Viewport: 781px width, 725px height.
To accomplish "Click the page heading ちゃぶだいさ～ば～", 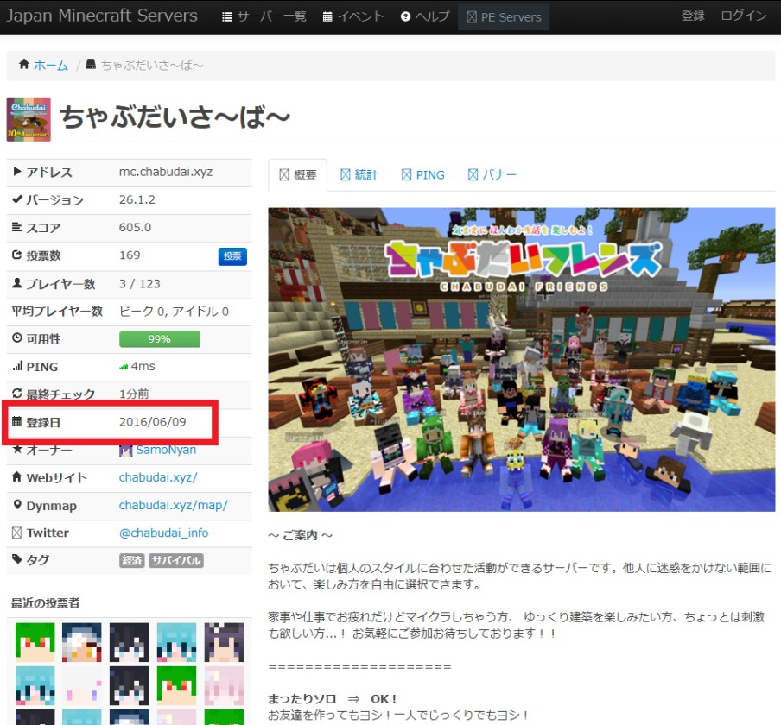I will 175,118.
